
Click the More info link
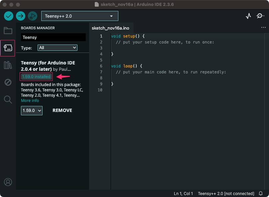click(x=30, y=101)
